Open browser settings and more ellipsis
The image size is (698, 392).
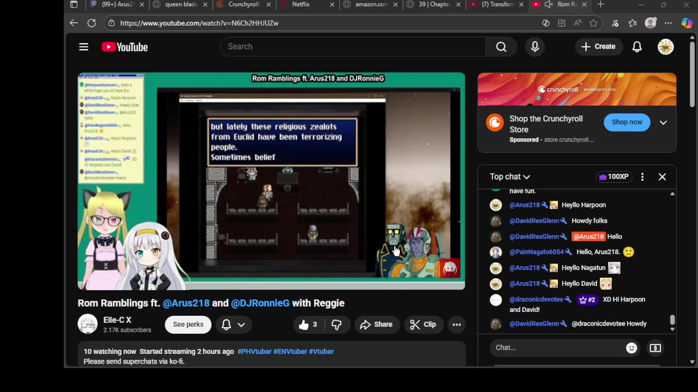click(x=669, y=23)
